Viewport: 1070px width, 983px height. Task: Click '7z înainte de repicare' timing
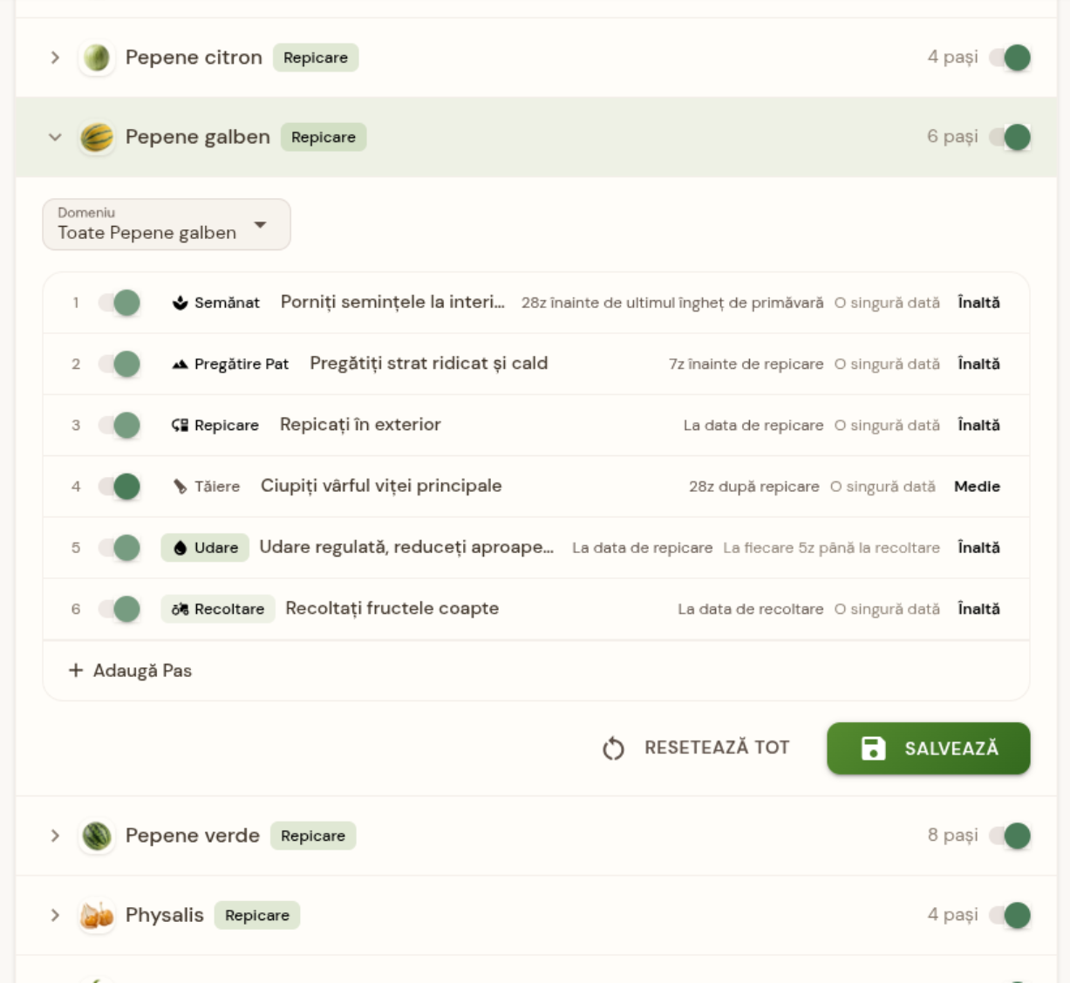tap(746, 364)
